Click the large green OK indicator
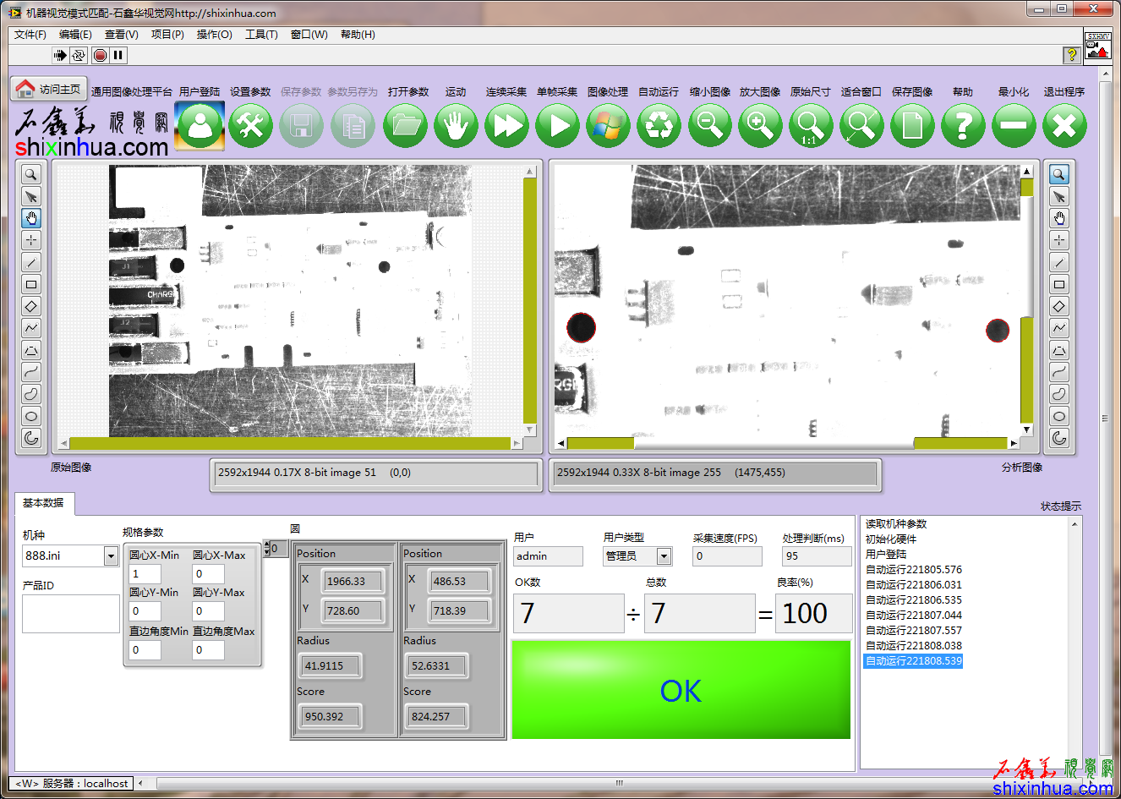 (681, 690)
